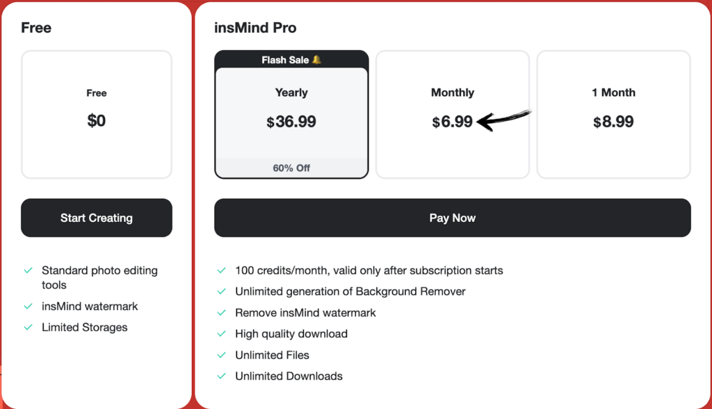
Task: Click checkmark beside Standard photo editing tools
Action: pyautogui.click(x=29, y=271)
